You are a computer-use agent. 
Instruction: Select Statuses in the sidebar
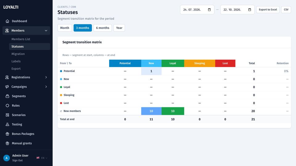[x=30, y=46]
